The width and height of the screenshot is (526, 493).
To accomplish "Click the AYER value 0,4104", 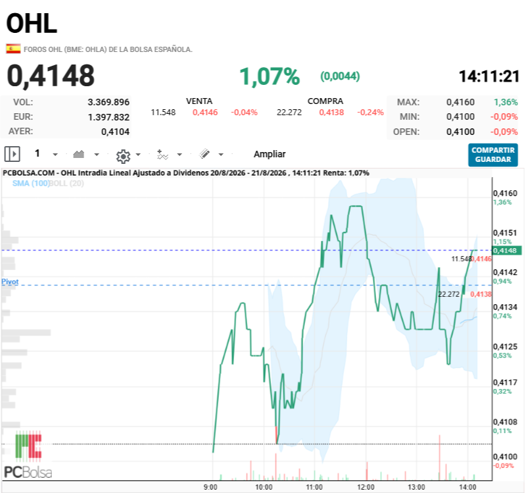I will tap(115, 132).
